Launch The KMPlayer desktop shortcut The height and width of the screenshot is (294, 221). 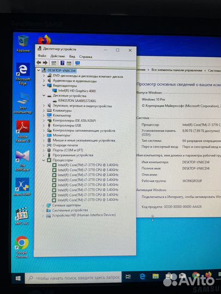coord(22,161)
